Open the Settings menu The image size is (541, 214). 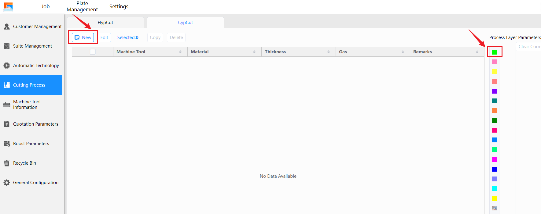[x=119, y=6]
